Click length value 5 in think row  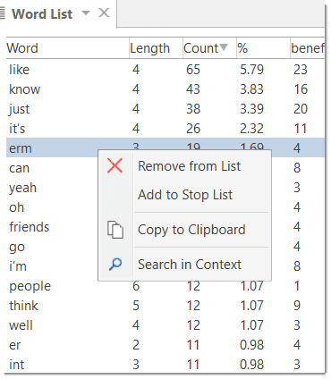pos(136,306)
